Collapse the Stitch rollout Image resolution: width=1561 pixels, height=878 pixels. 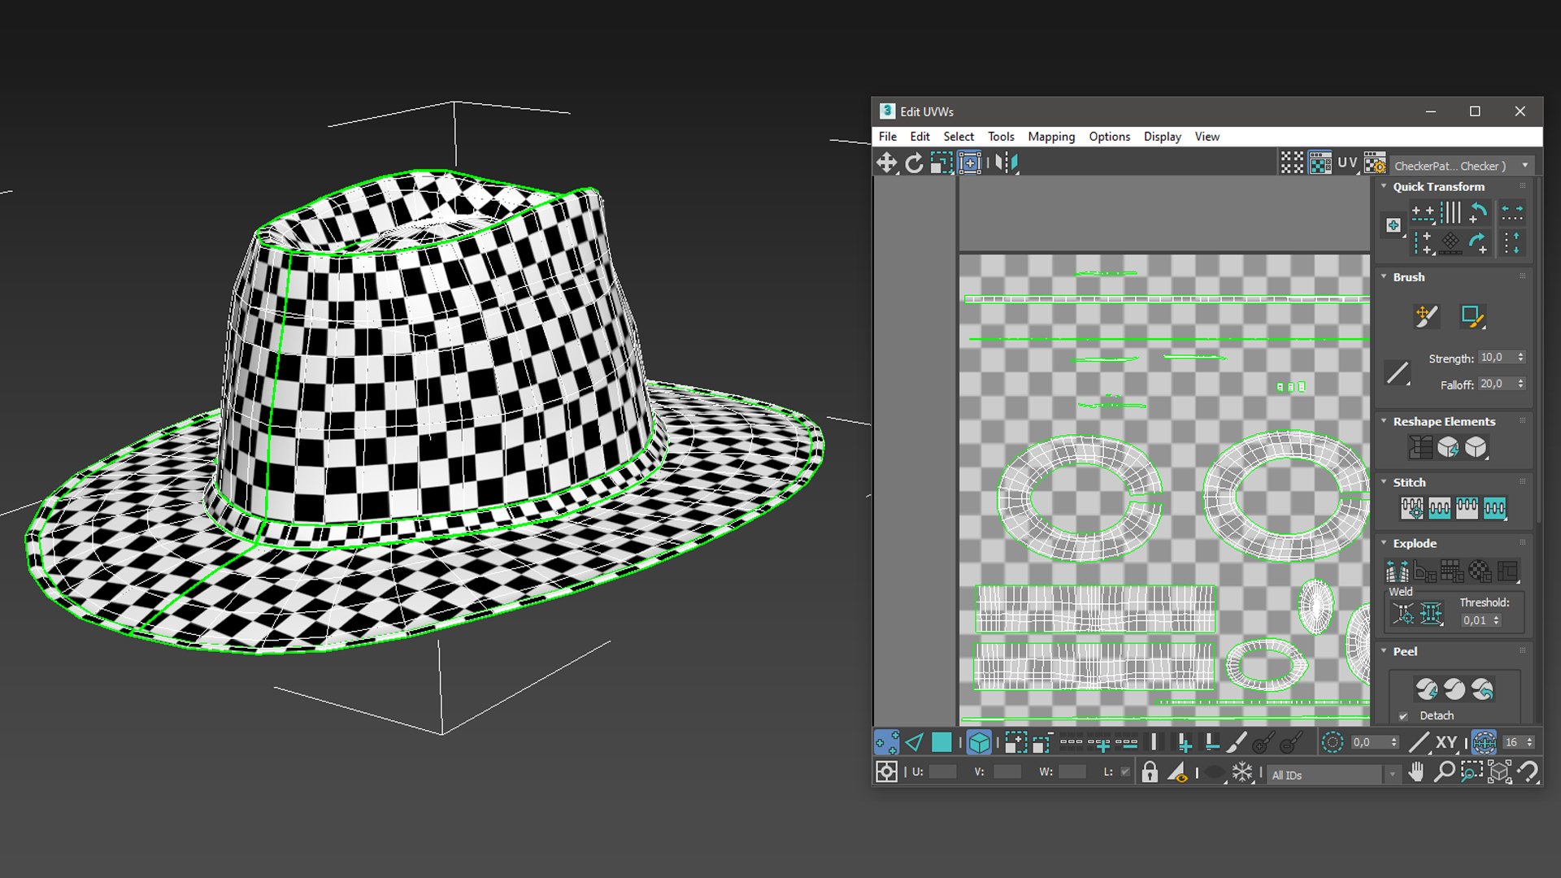[1384, 482]
